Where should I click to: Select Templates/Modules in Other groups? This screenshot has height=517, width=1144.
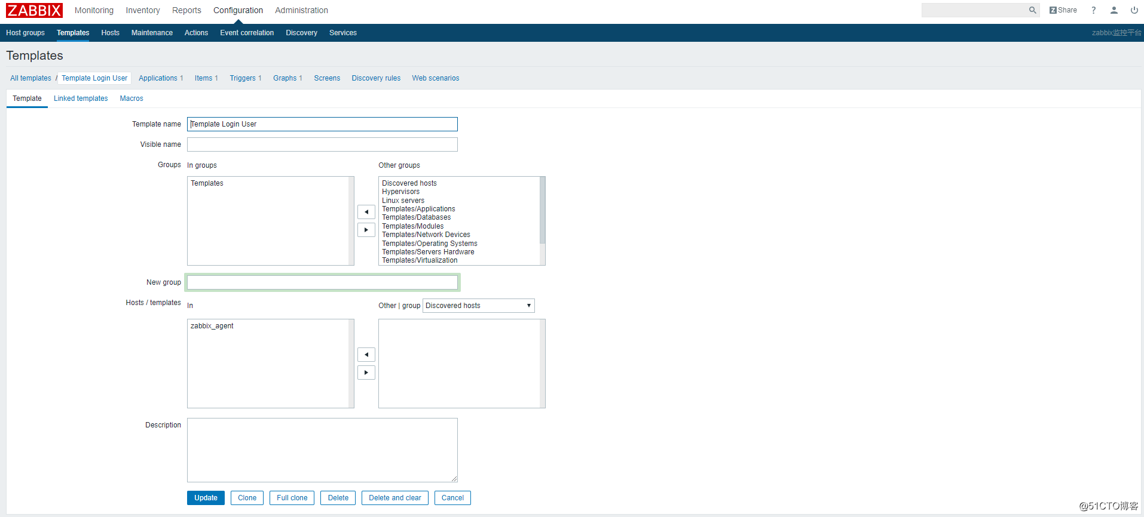pyautogui.click(x=412, y=226)
